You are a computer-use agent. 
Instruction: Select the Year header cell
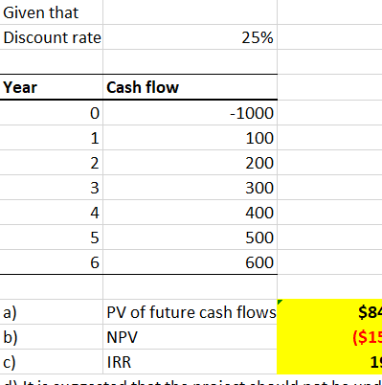pyautogui.click(x=52, y=87)
